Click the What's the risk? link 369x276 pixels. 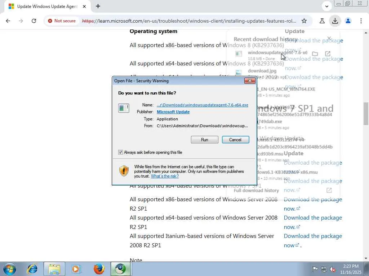click(x=165, y=176)
